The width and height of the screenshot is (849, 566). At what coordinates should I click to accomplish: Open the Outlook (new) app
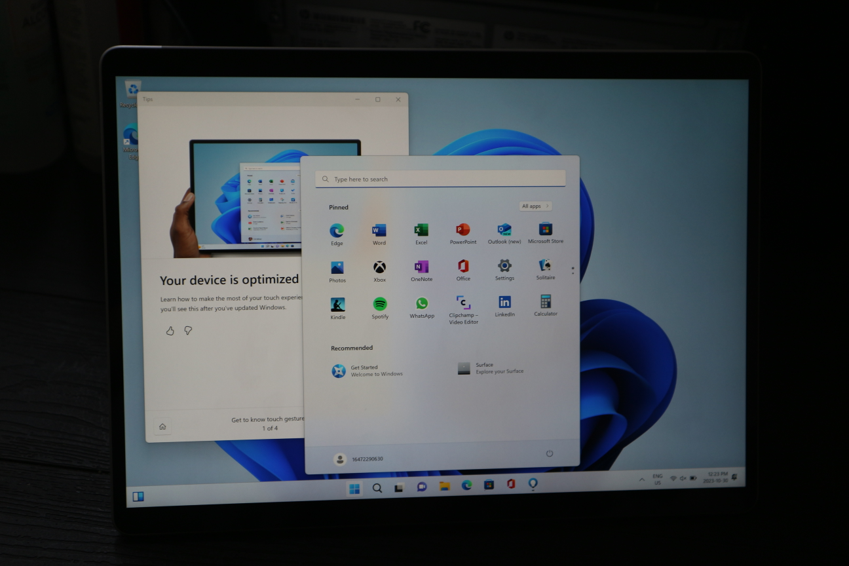[504, 233]
